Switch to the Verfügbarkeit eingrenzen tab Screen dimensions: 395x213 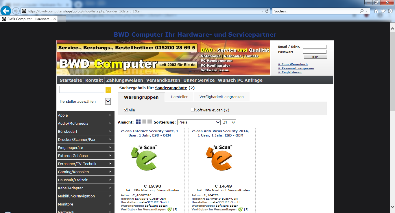pyautogui.click(x=222, y=97)
